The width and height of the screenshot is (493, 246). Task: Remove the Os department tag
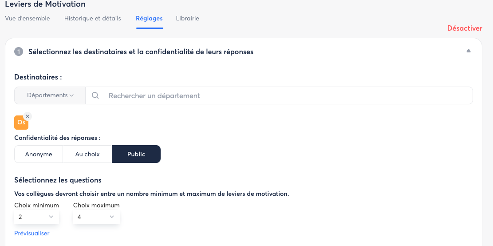[28, 116]
